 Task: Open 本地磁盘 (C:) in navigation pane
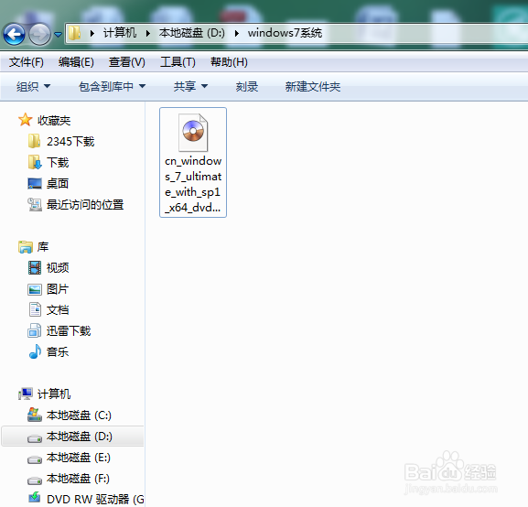pyautogui.click(x=79, y=415)
